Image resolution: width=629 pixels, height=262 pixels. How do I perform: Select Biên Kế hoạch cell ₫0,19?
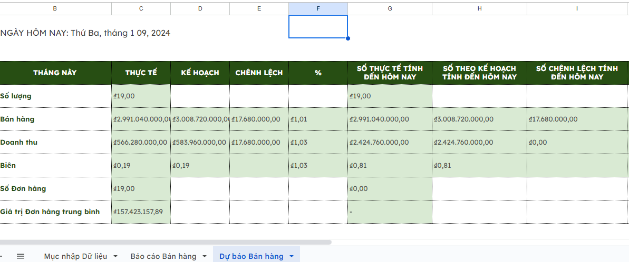200,165
